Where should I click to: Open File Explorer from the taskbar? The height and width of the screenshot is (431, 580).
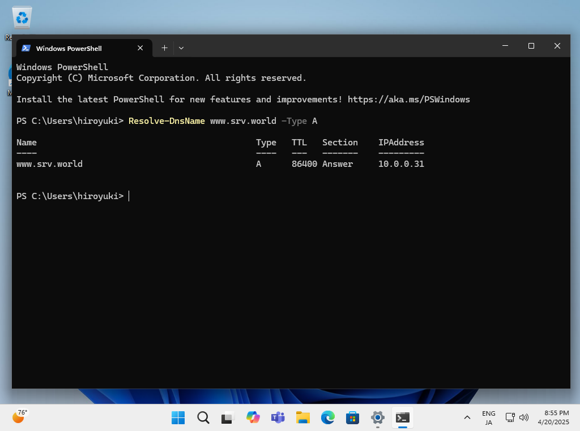[x=302, y=418]
